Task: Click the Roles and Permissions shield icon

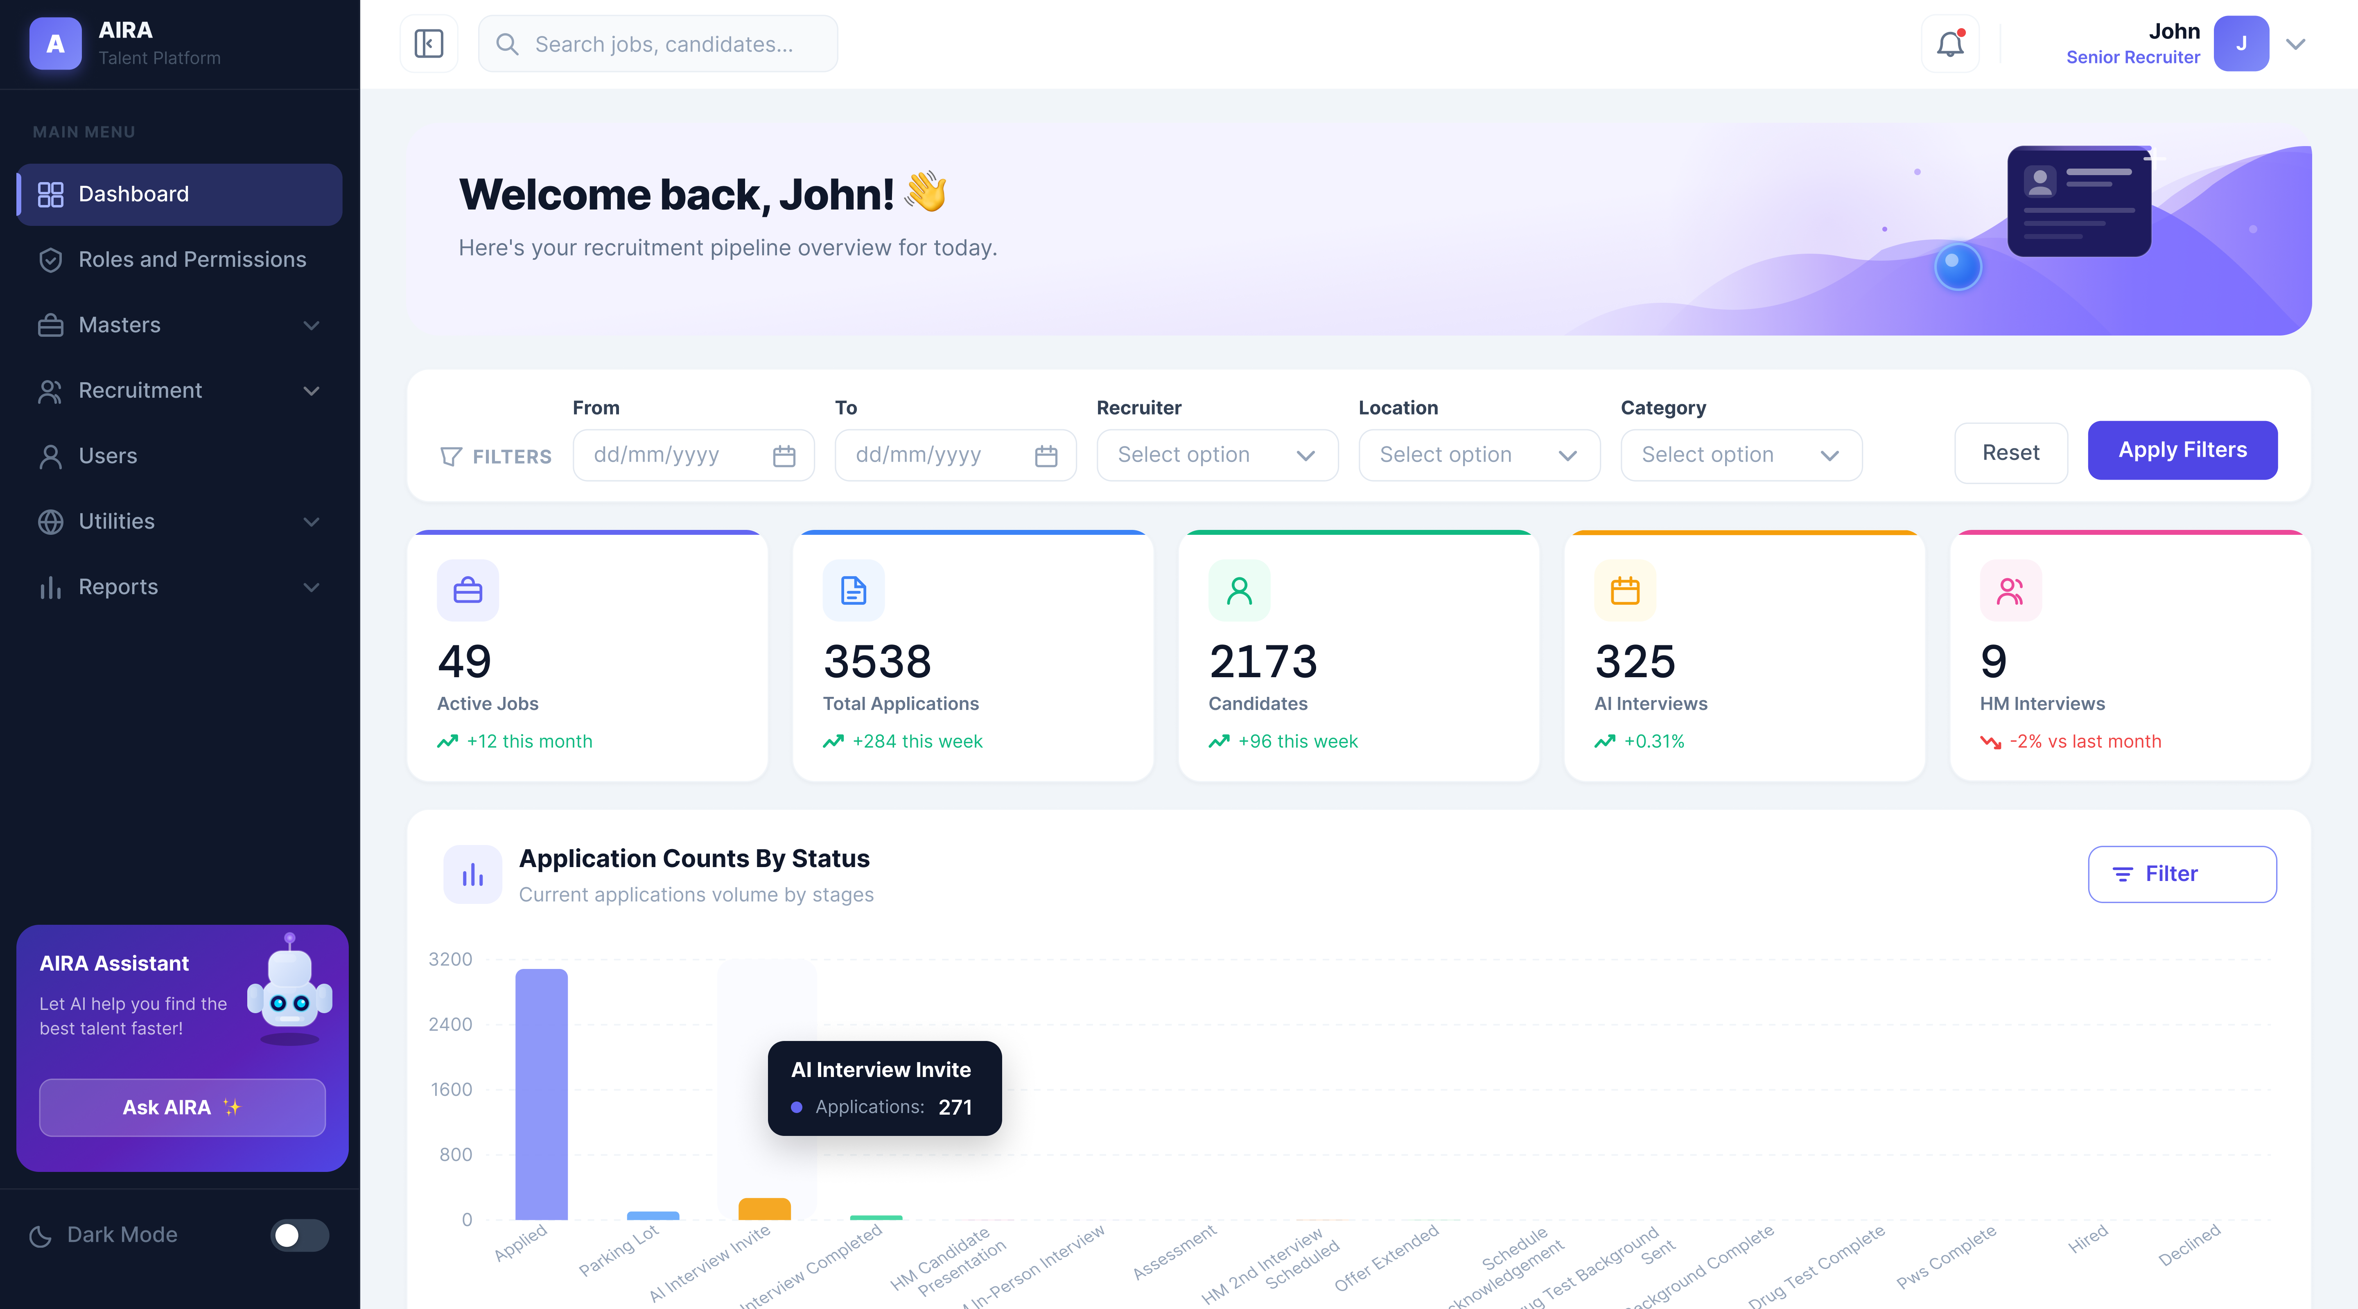Action: (x=50, y=260)
